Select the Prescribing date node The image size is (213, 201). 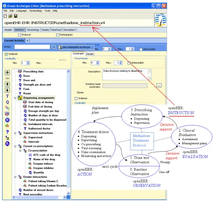pyautogui.click(x=33, y=71)
